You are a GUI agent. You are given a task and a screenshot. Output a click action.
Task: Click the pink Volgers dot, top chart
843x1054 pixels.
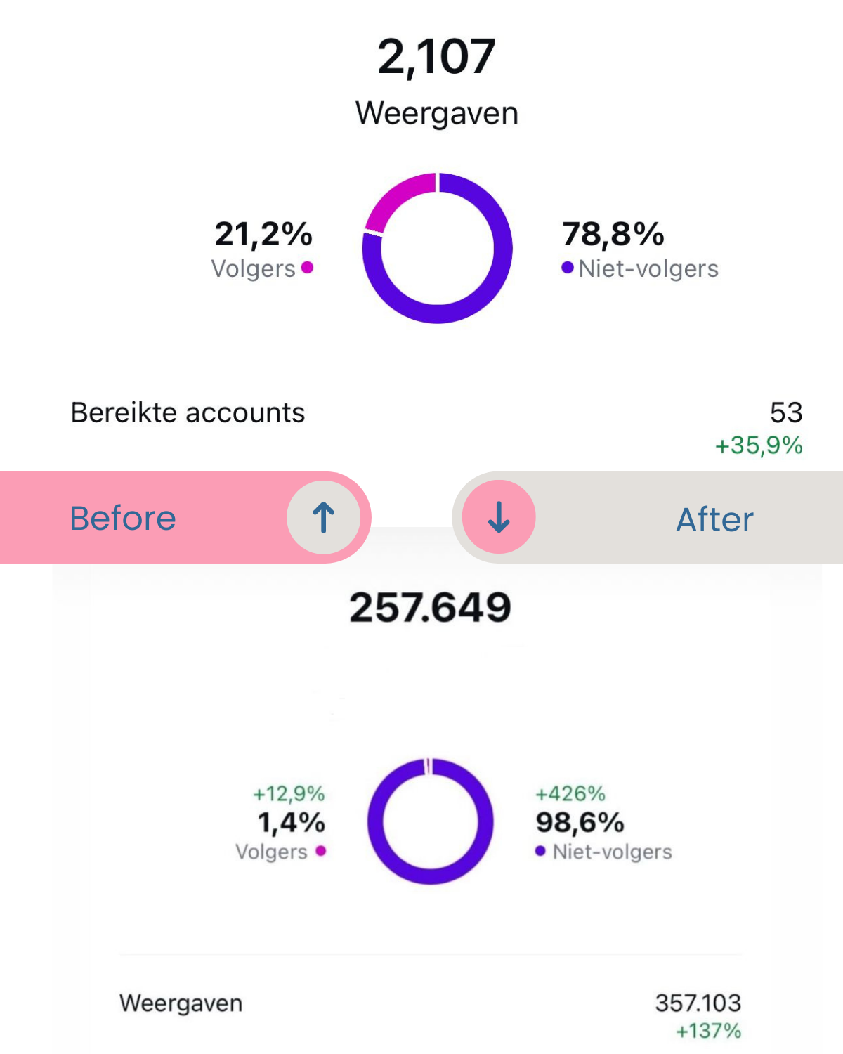tap(307, 268)
